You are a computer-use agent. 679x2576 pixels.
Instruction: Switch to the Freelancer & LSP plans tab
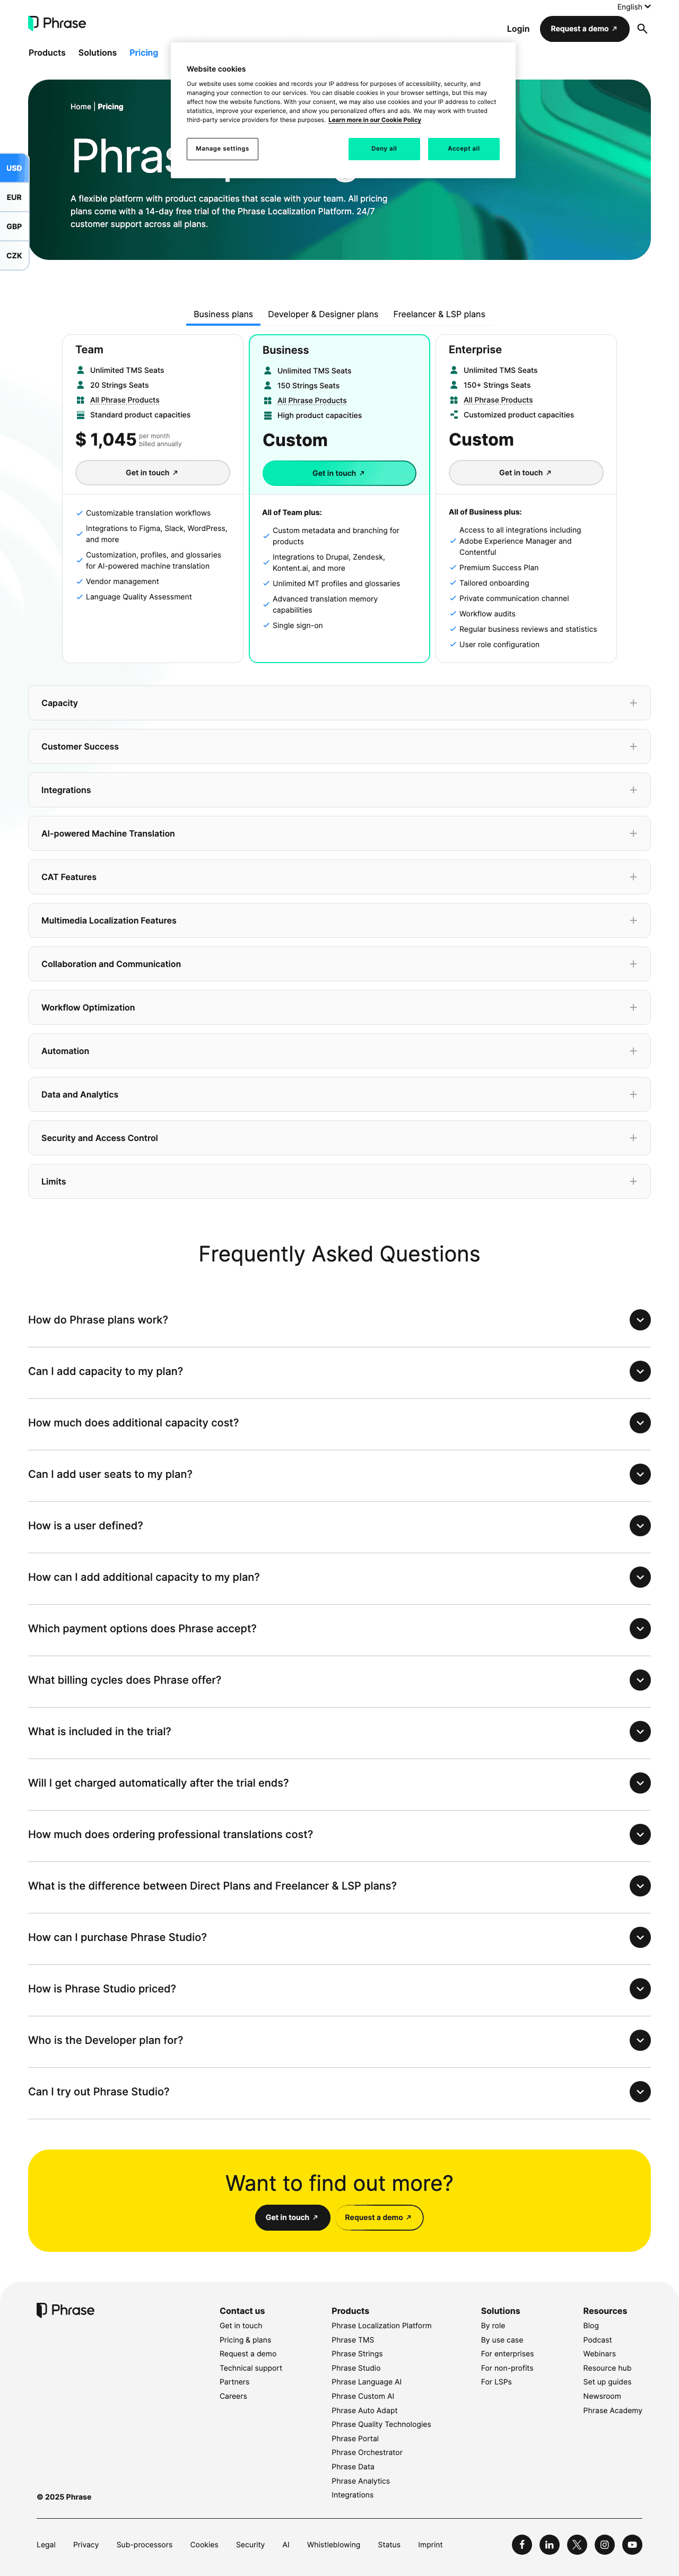tap(439, 314)
